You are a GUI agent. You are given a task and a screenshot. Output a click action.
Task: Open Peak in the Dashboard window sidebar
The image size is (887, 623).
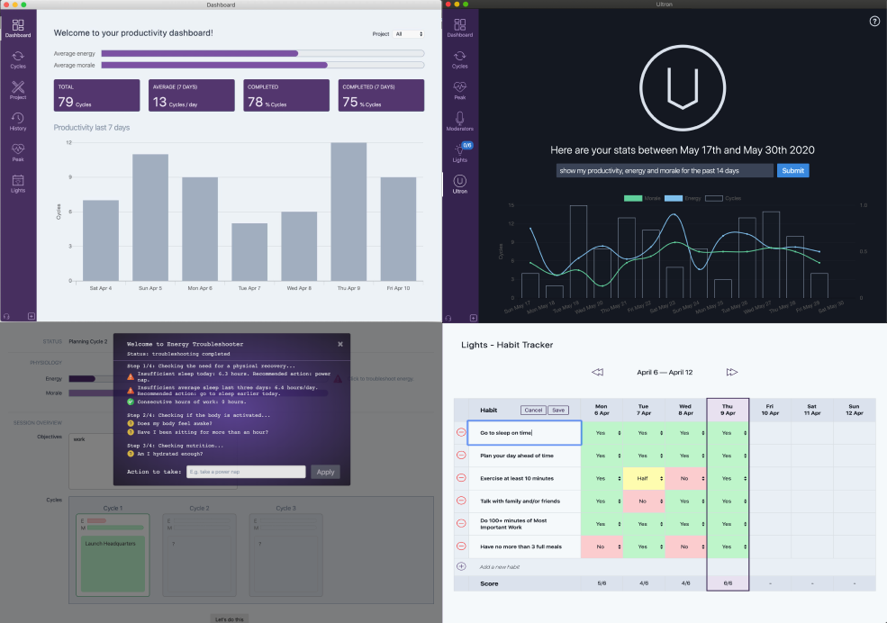(18, 153)
